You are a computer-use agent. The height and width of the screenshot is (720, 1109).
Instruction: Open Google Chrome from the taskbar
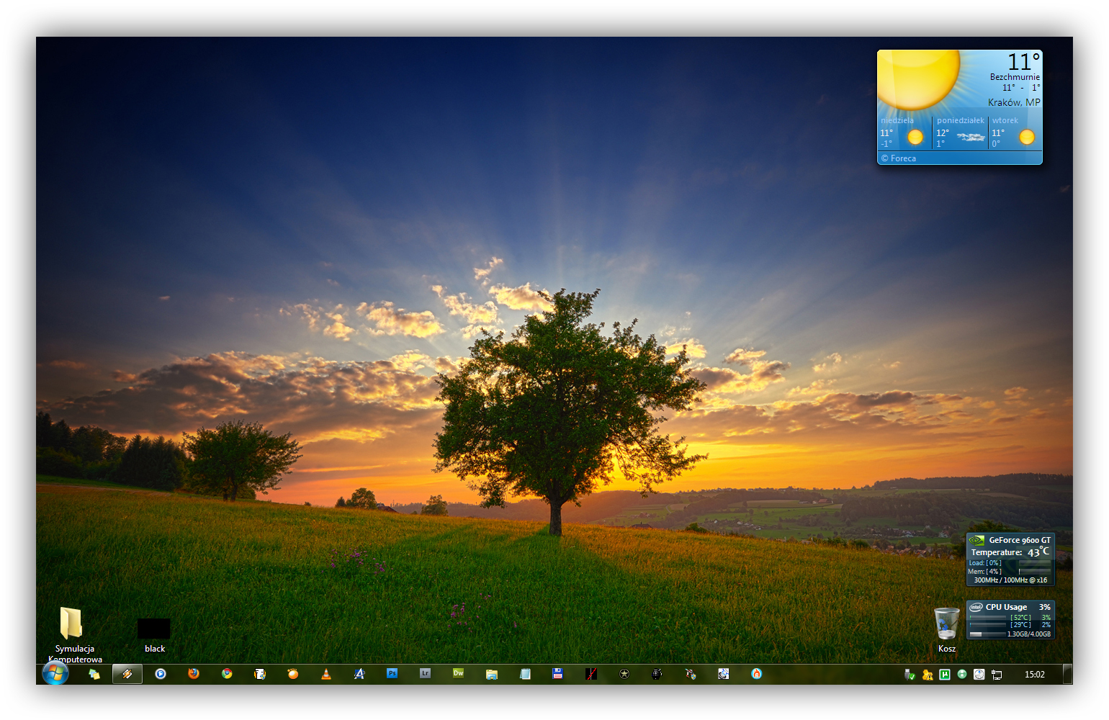227,674
